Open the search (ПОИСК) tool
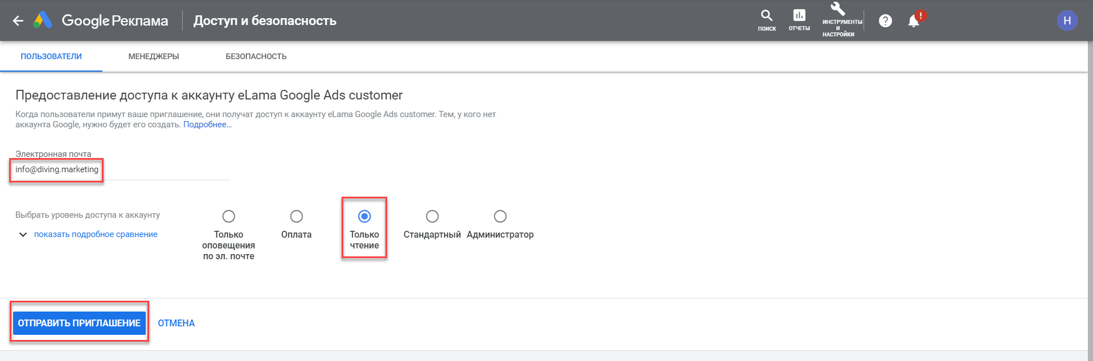The height and width of the screenshot is (361, 1093). [x=767, y=20]
